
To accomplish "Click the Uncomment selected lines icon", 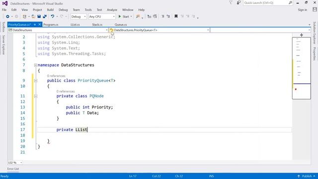I will tap(168, 16).
